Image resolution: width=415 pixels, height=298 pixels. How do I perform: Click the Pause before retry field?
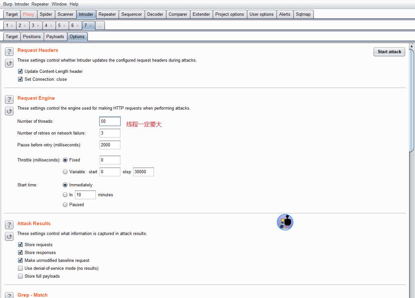point(110,145)
